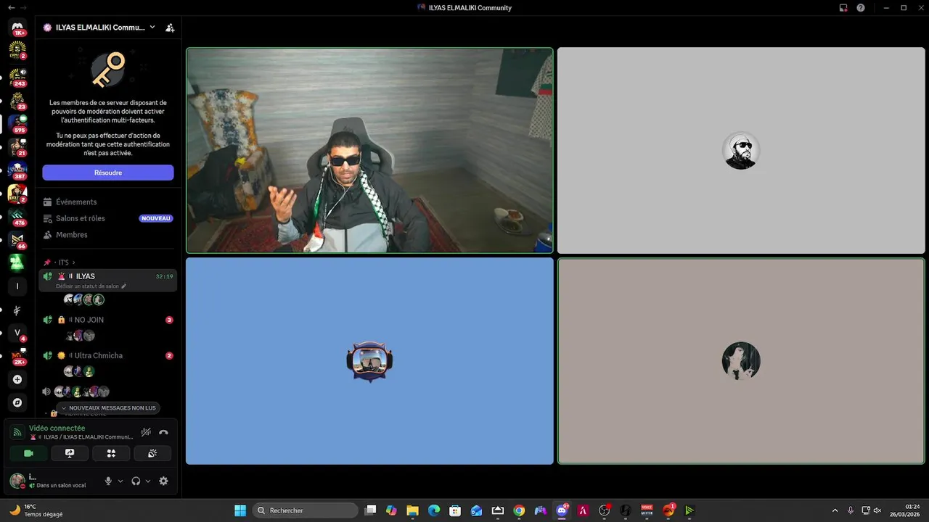Screen dimensions: 929x522
Task: Expand the server name dropdown menu
Action: 152,28
